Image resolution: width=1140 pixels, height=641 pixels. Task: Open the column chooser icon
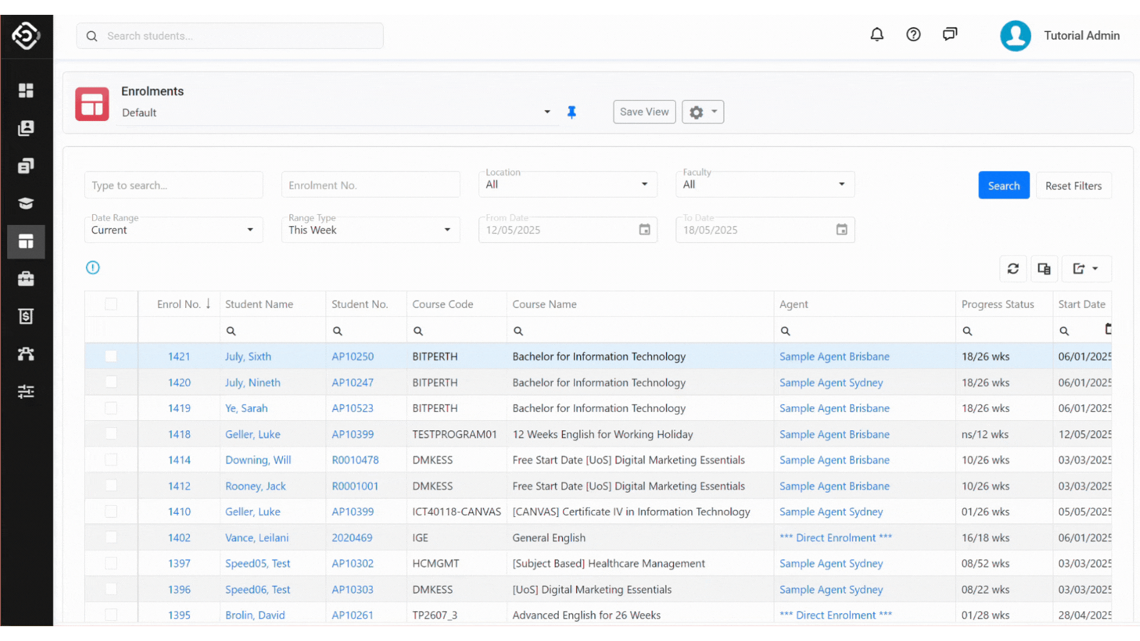(x=1044, y=269)
